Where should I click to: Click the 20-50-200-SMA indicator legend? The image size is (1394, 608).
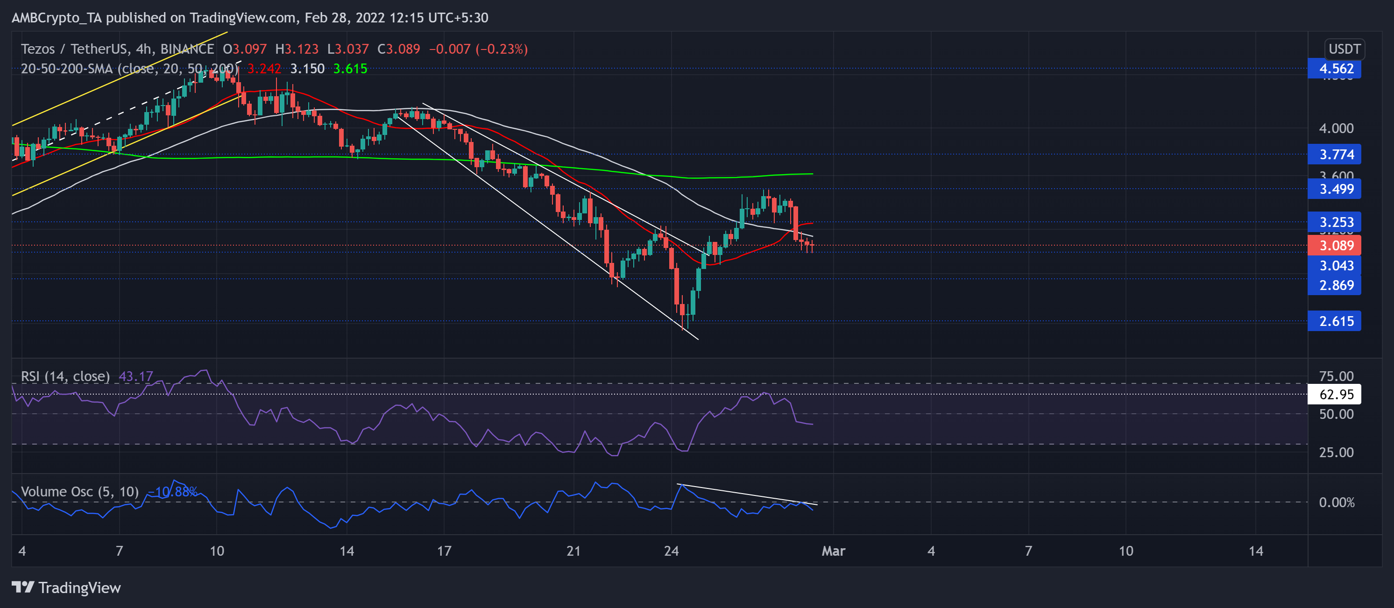tap(130, 69)
